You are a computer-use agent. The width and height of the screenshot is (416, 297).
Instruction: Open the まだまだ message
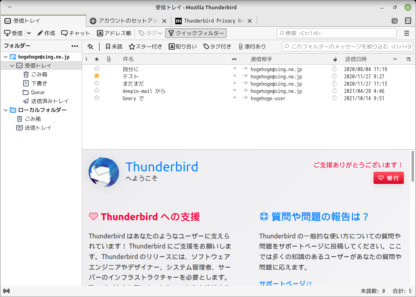tap(133, 84)
